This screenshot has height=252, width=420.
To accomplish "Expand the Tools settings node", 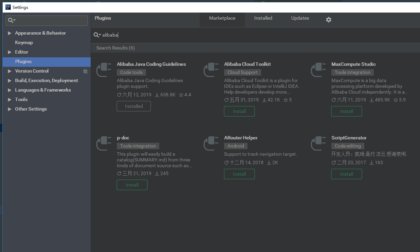I will click(x=10, y=100).
